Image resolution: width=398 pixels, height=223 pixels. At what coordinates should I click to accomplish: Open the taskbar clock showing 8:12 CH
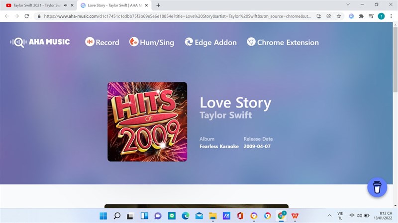pyautogui.click(x=383, y=216)
